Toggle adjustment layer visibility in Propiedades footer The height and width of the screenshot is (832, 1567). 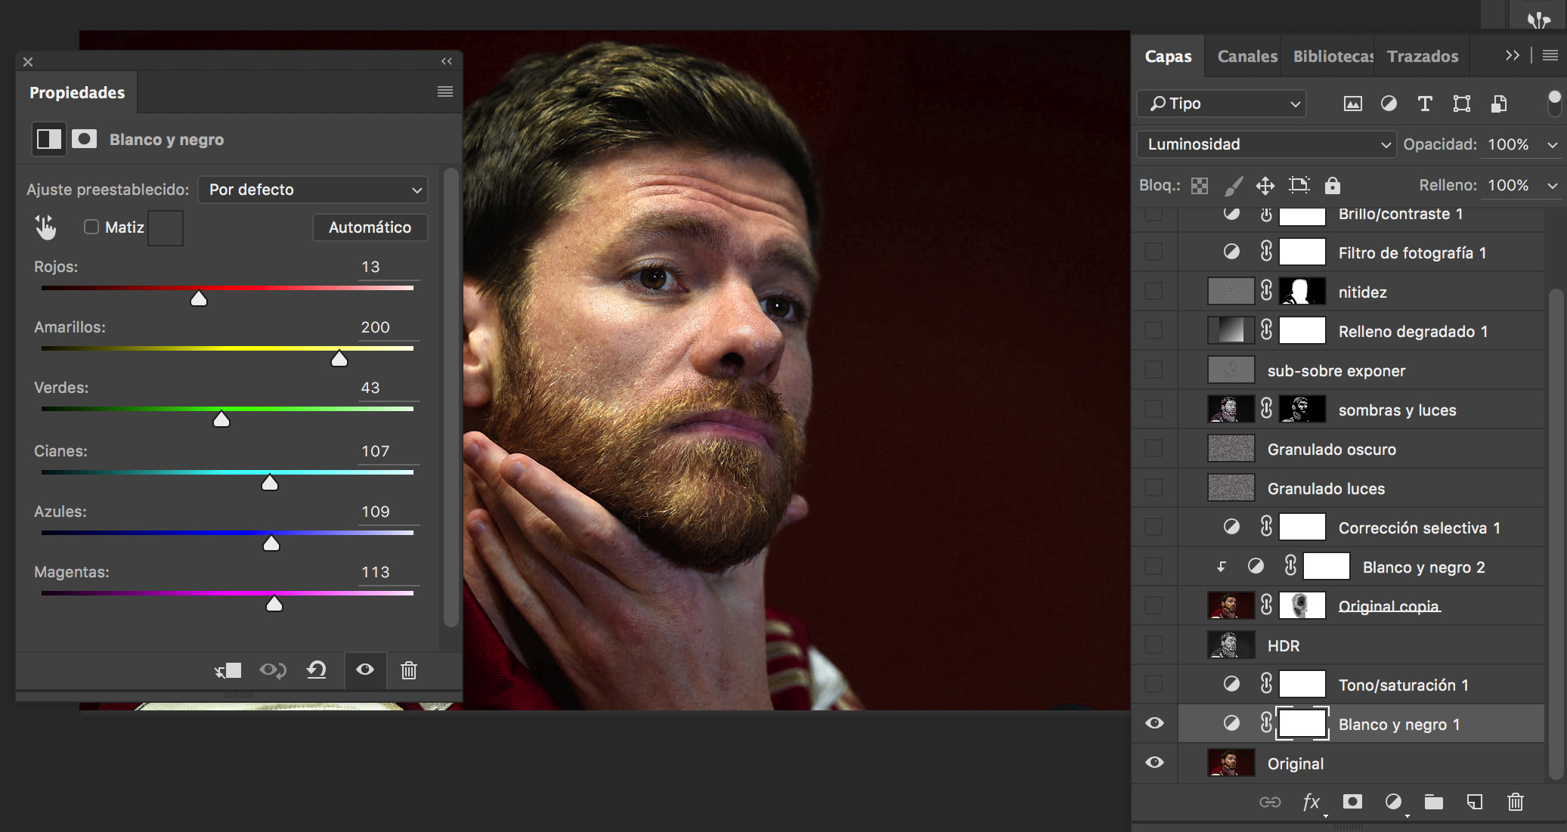(365, 670)
